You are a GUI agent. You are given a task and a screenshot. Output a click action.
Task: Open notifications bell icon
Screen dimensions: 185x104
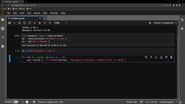coord(180,102)
